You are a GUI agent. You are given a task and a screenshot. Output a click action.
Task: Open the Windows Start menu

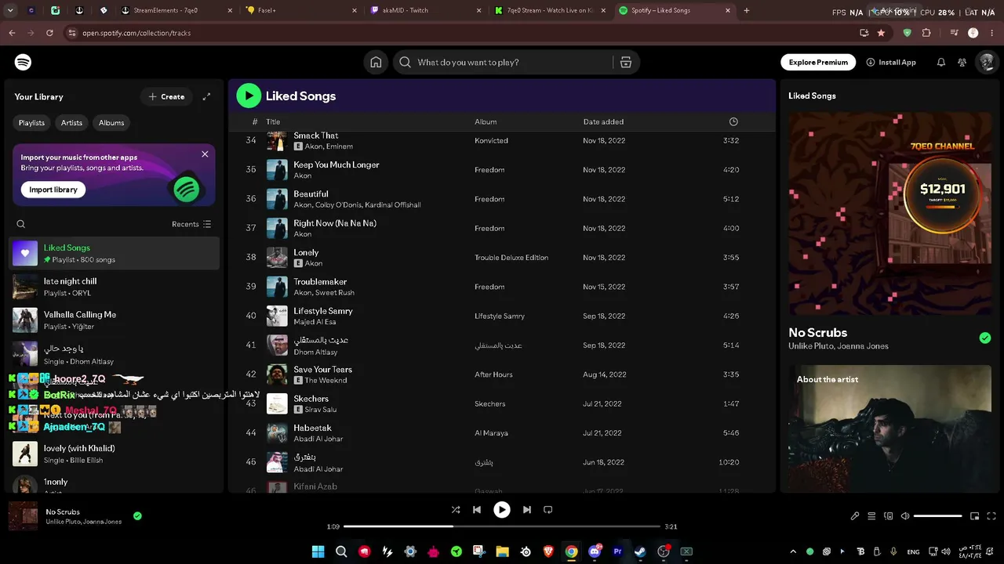(x=318, y=551)
